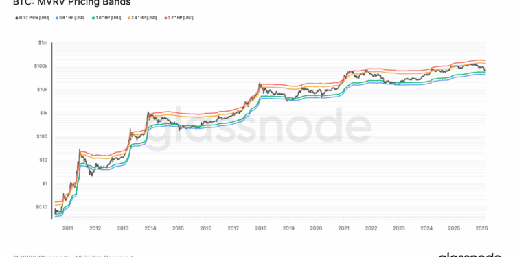Click the Glassnode copyright text
This screenshot has width=515, height=257.
(73, 256)
